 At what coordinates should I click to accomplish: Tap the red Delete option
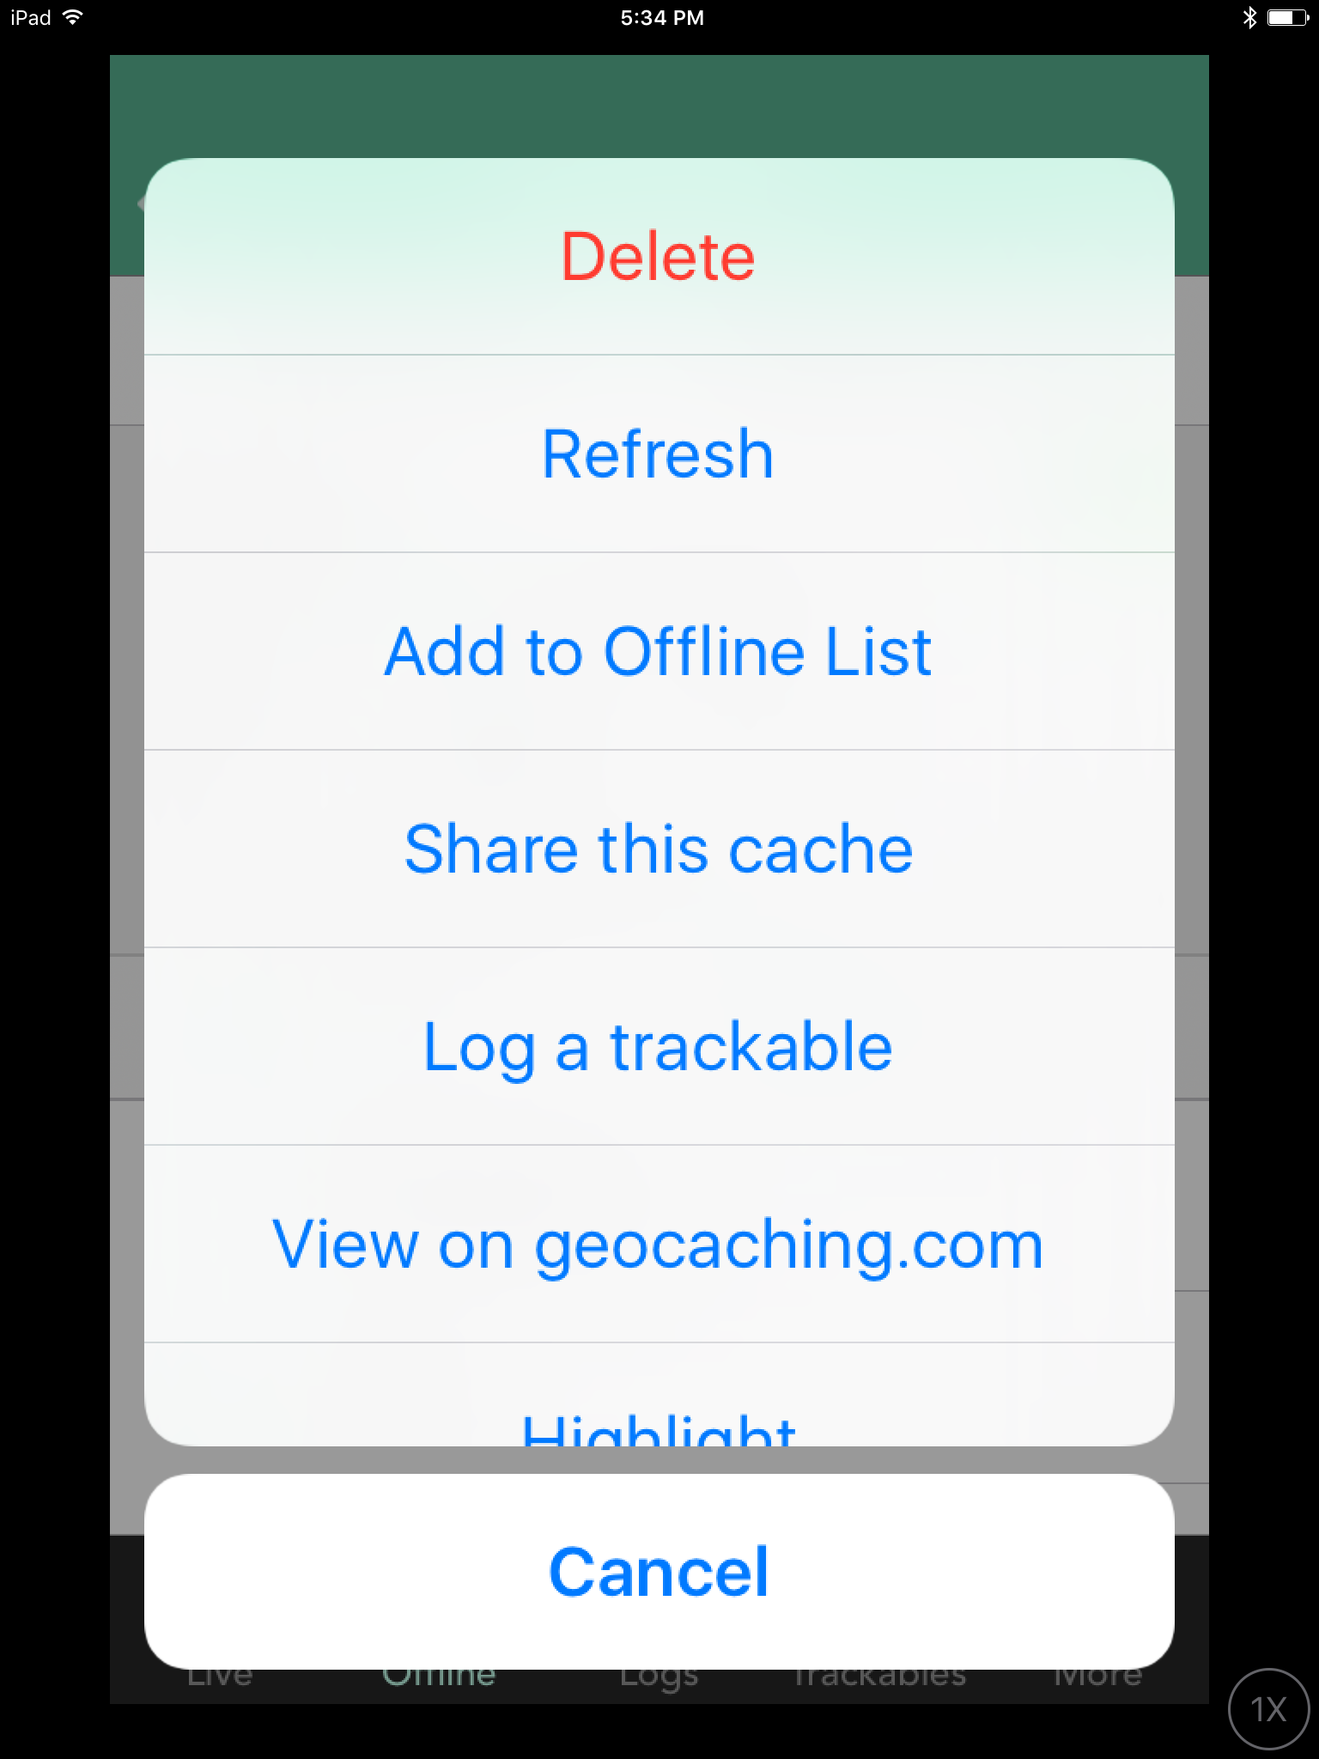pos(659,256)
